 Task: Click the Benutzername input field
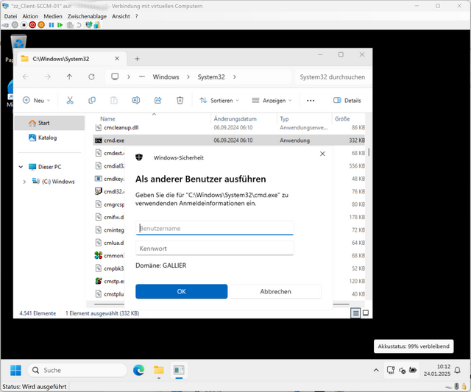coord(215,229)
